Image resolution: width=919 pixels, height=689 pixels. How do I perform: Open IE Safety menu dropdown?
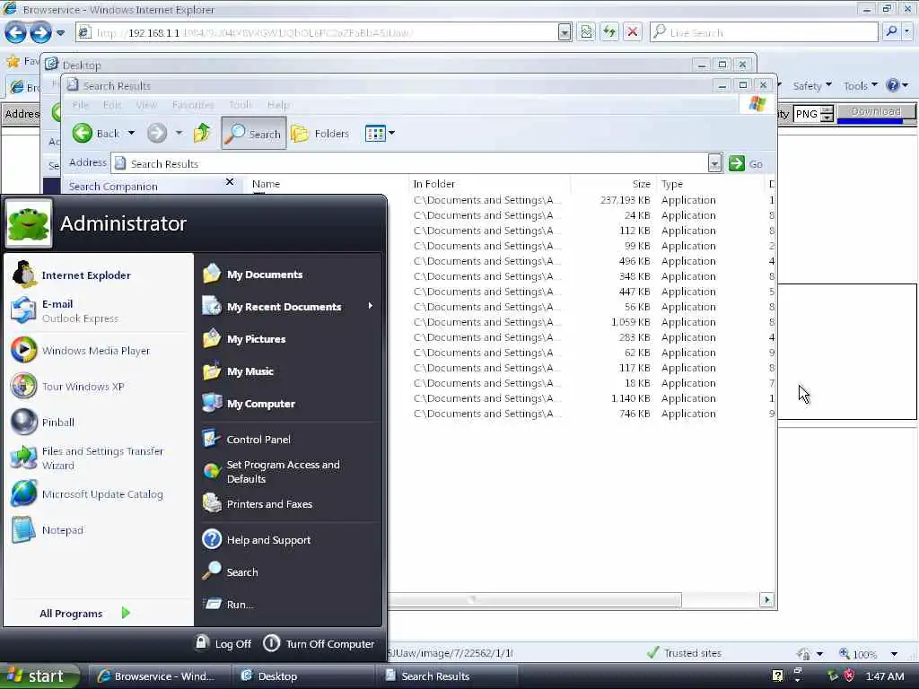tap(812, 85)
